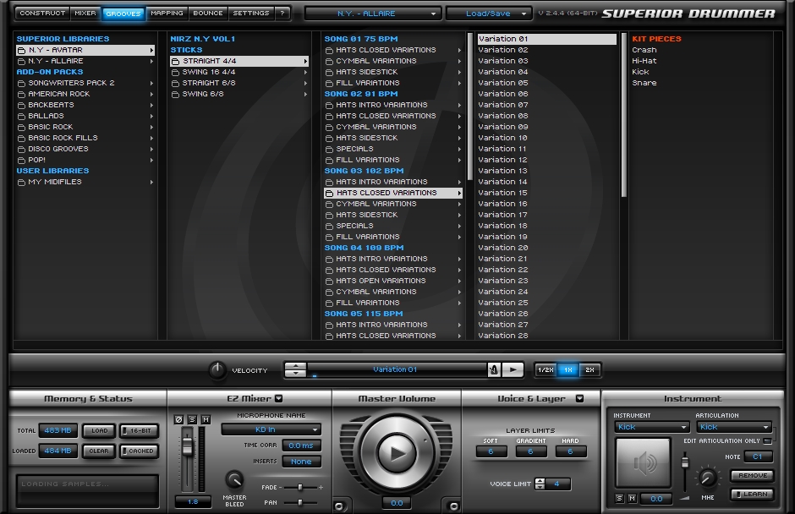Open the BOUNCE tab
795x514 pixels.
coord(208,14)
